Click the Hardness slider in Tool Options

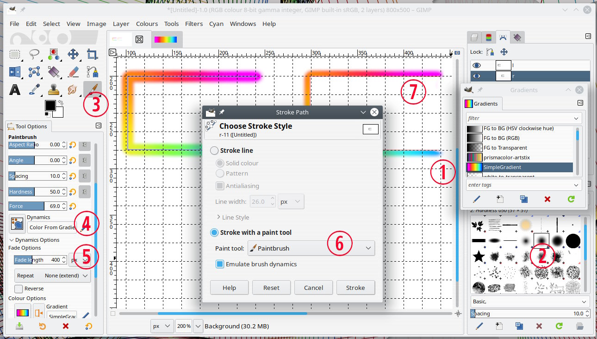click(38, 192)
